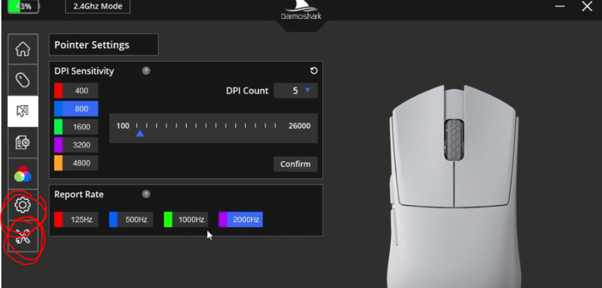The width and height of the screenshot is (602, 288).
Task: Open help icon next to Report Rate
Action: click(146, 194)
